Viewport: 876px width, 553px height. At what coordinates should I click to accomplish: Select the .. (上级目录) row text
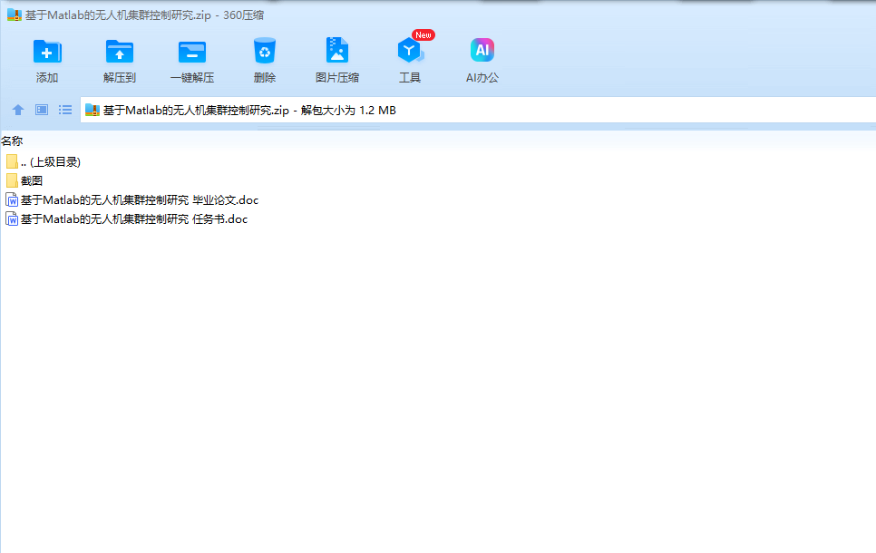click(51, 162)
